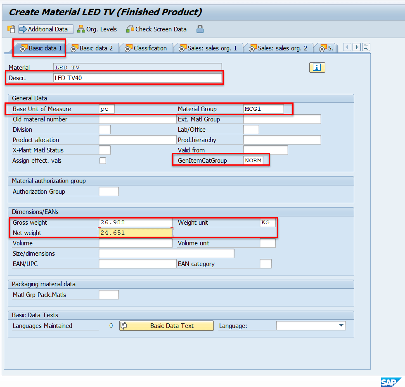
Task: Click the Base Unit of Measure field
Action: point(107,109)
